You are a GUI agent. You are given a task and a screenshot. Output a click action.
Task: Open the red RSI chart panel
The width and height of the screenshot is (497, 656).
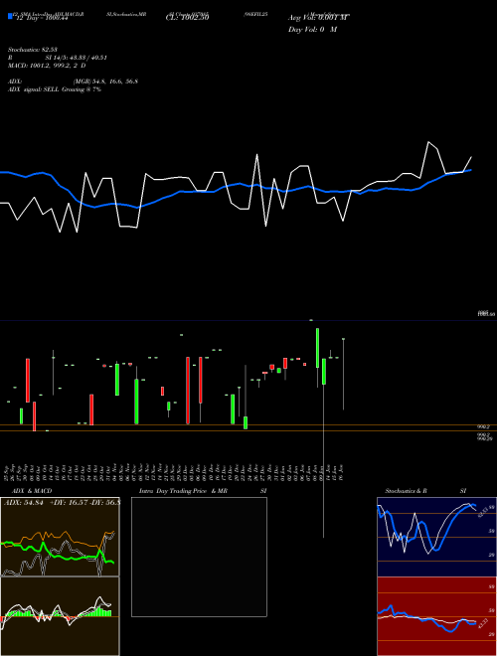(x=436, y=616)
